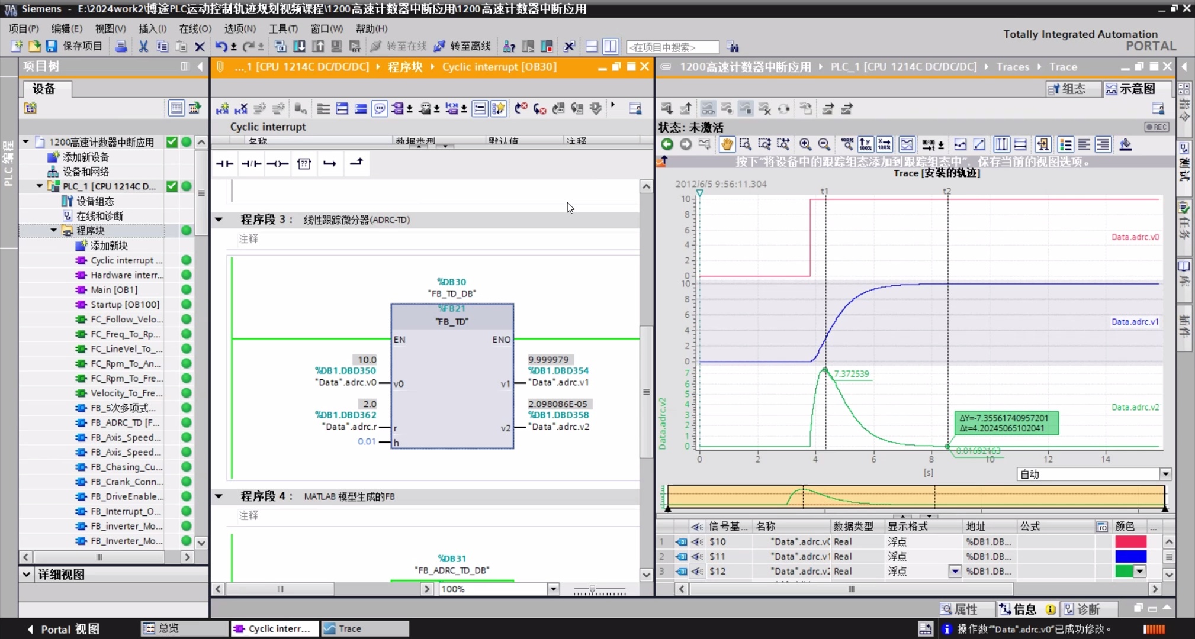The width and height of the screenshot is (1195, 639).
Task: Click the zoom out magnifier in the trace toolbar
Action: 824,144
